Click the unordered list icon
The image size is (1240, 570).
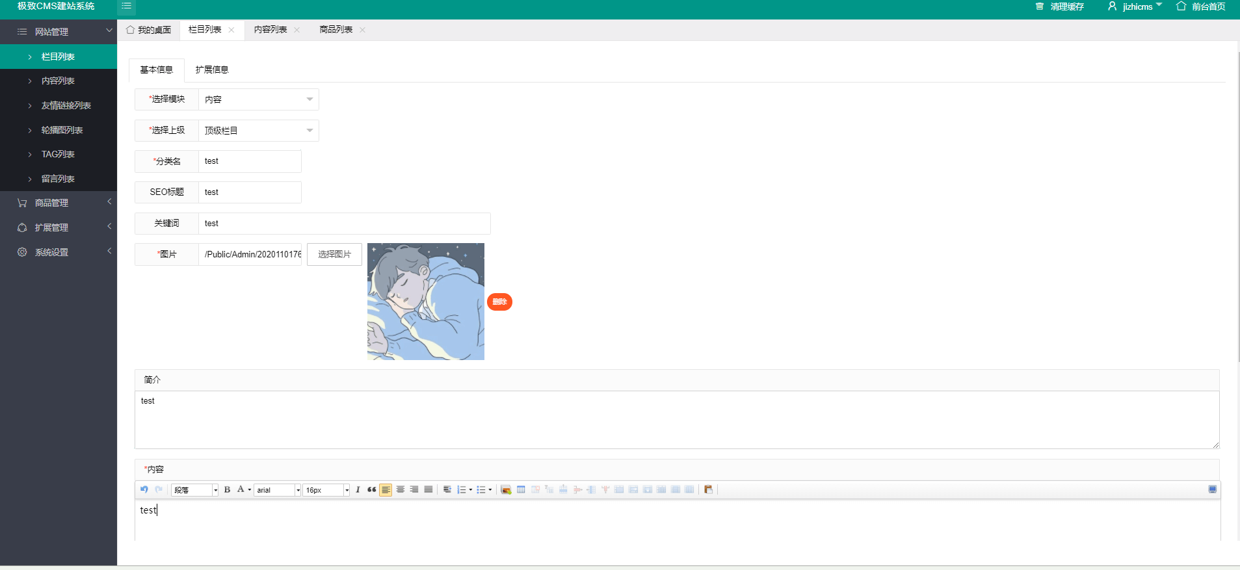(x=481, y=489)
